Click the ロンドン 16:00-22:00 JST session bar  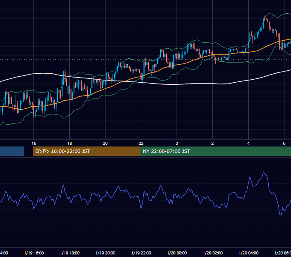(x=86, y=151)
